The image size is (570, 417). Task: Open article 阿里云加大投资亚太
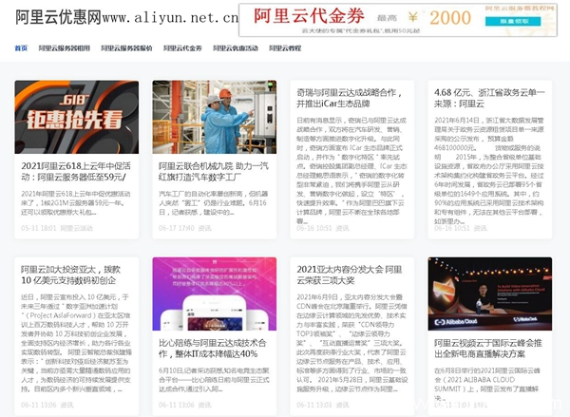pos(76,276)
